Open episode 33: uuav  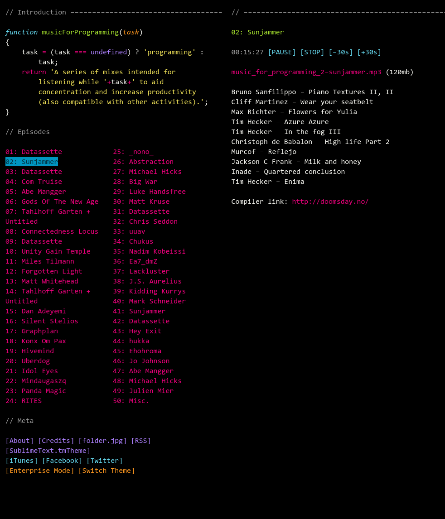coord(129,231)
